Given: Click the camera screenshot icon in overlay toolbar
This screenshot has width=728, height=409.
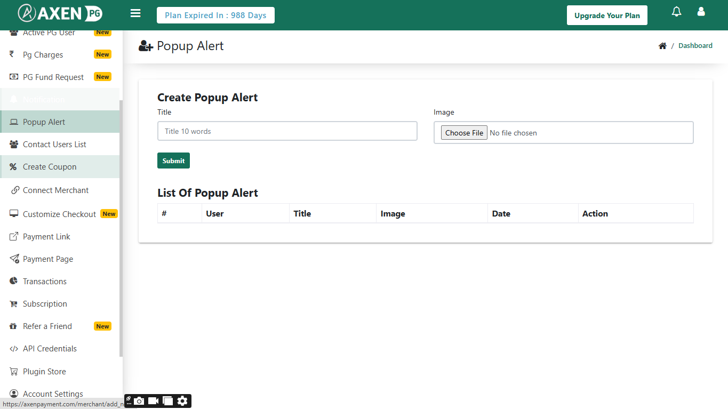Looking at the screenshot, I should coord(139,401).
